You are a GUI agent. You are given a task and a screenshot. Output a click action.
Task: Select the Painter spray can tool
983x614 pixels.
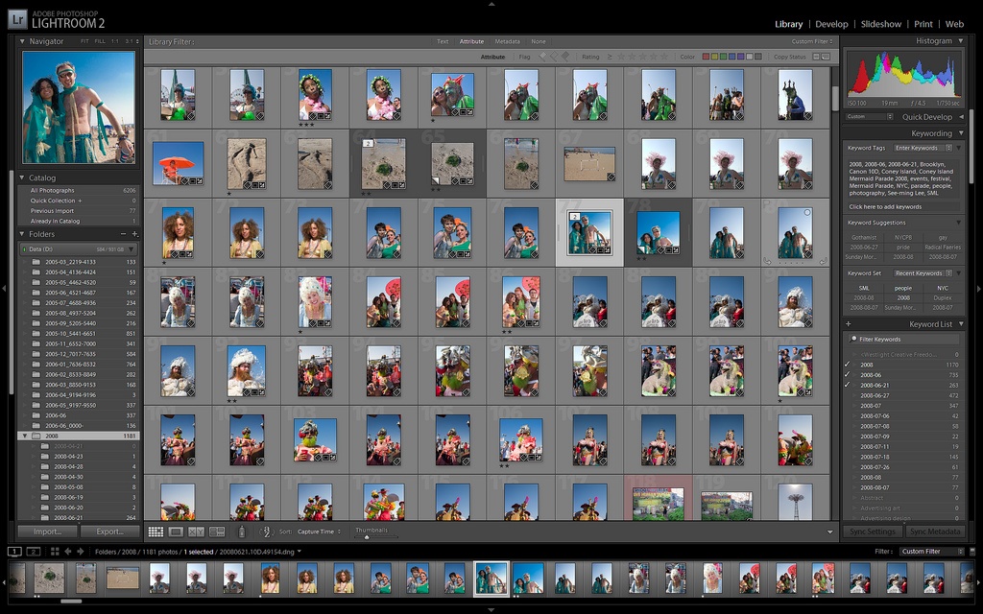[242, 531]
